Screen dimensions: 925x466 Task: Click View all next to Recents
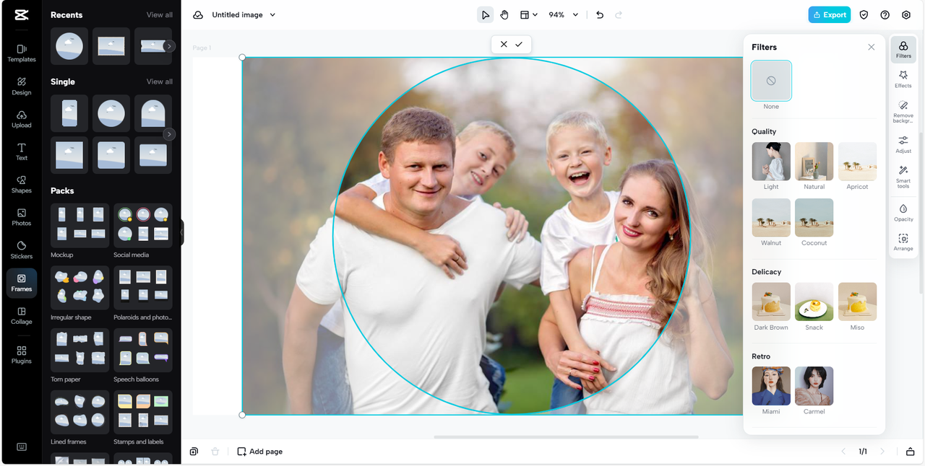pyautogui.click(x=160, y=14)
